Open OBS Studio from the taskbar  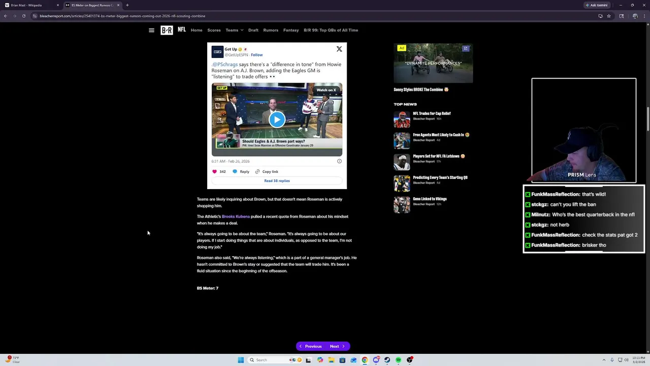409,360
